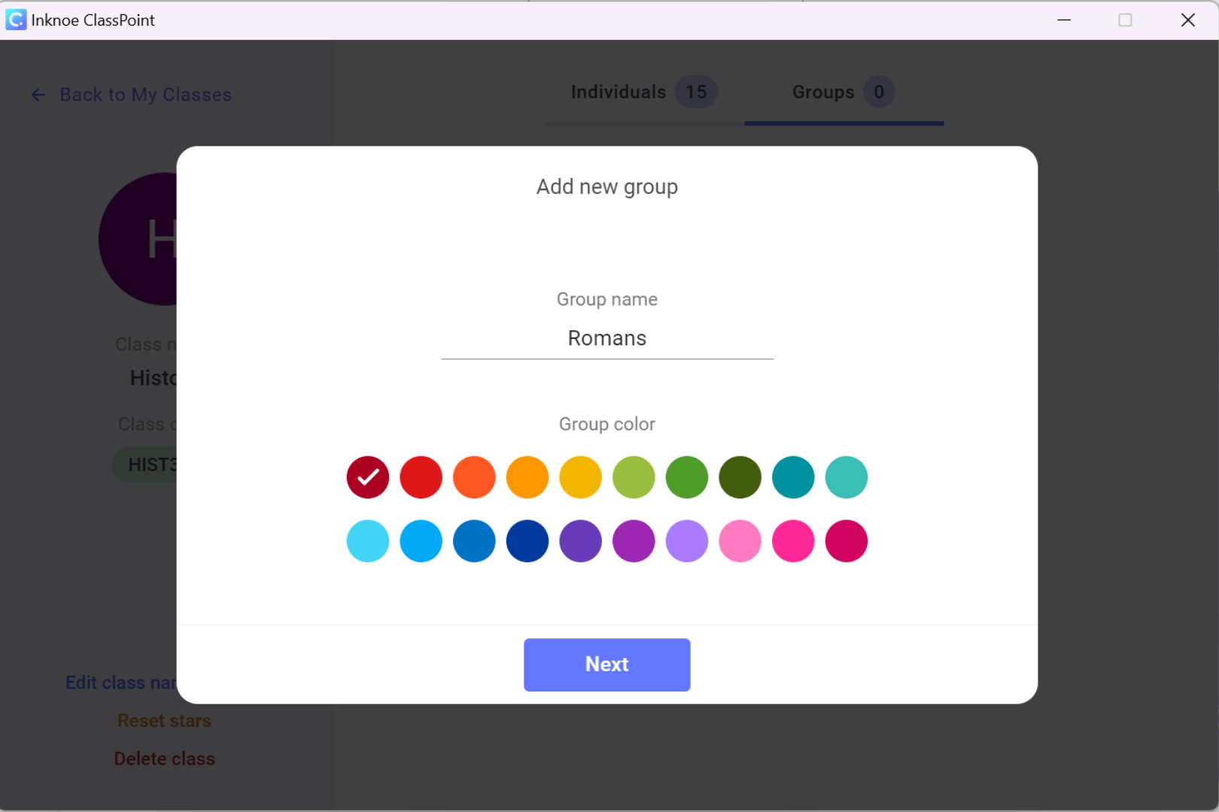Pick the red-orange group color
Image resolution: width=1219 pixels, height=812 pixels.
click(474, 477)
